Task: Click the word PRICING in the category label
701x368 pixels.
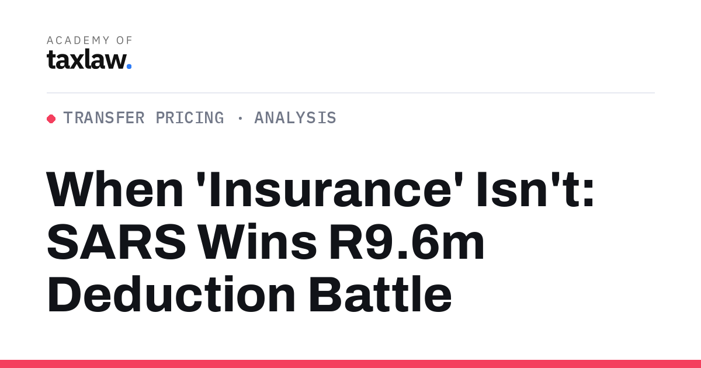Action: click(x=190, y=118)
